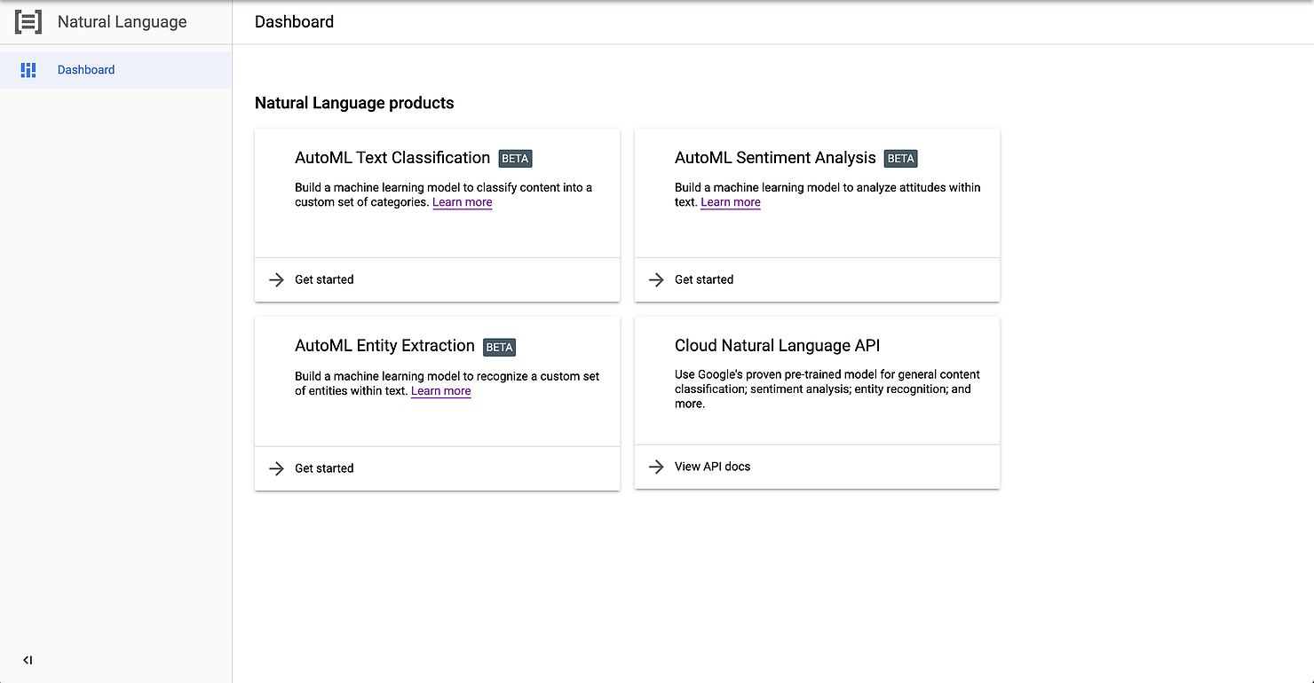This screenshot has width=1314, height=683.
Task: Click arrow icon under AutoML Text Classification
Action: (277, 279)
